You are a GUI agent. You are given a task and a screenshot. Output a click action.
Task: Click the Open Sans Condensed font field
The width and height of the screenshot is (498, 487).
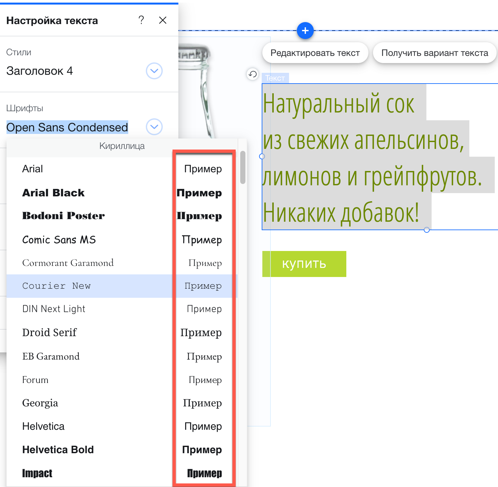click(67, 127)
